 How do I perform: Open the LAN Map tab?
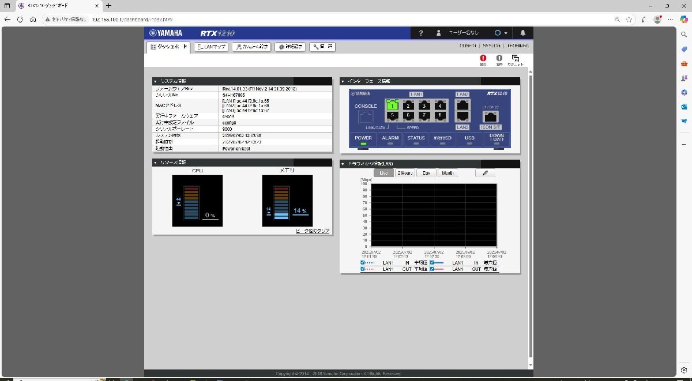click(x=211, y=47)
